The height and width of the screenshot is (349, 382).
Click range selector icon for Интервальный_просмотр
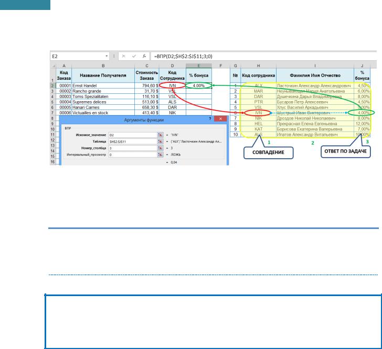click(160, 155)
